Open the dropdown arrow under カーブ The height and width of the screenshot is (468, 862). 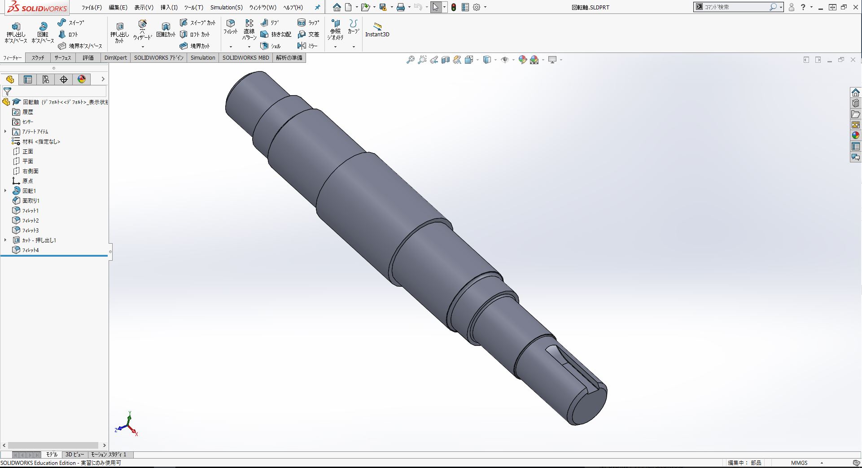point(354,47)
